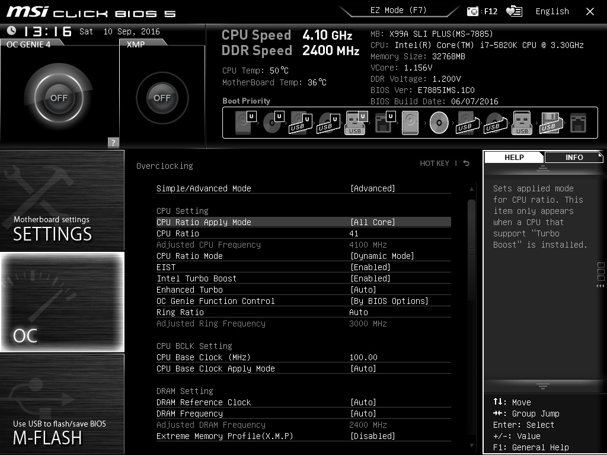
Task: Click the scrollbar down arrow
Action: 471,446
